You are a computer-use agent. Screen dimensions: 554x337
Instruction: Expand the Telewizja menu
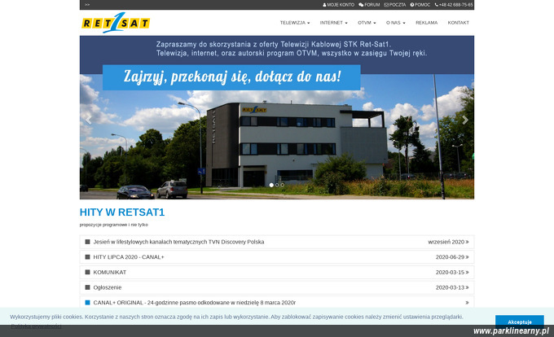click(x=295, y=23)
